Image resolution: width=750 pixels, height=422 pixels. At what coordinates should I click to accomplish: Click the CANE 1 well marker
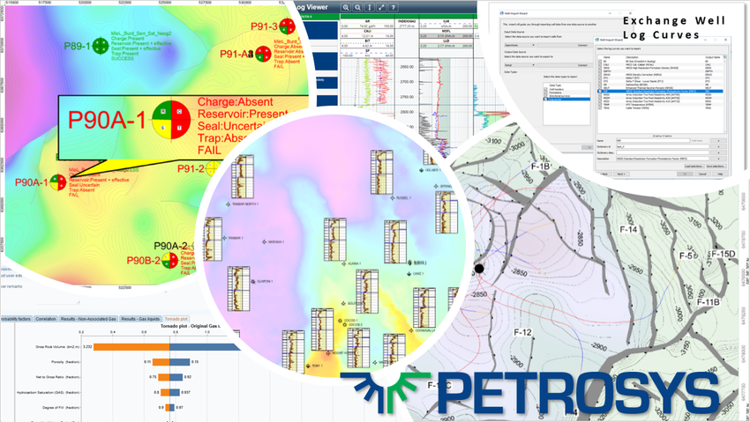[409, 273]
